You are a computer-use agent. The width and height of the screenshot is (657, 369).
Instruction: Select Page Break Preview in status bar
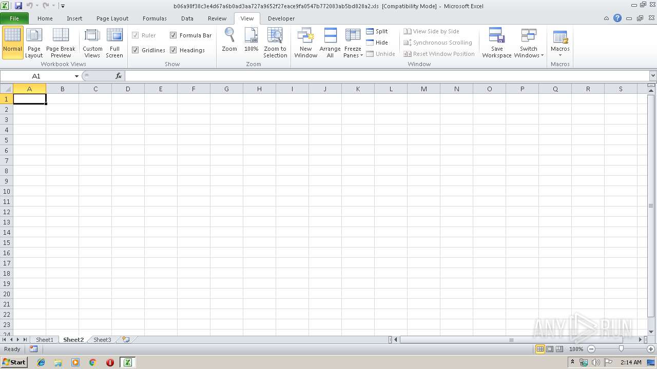click(559, 349)
